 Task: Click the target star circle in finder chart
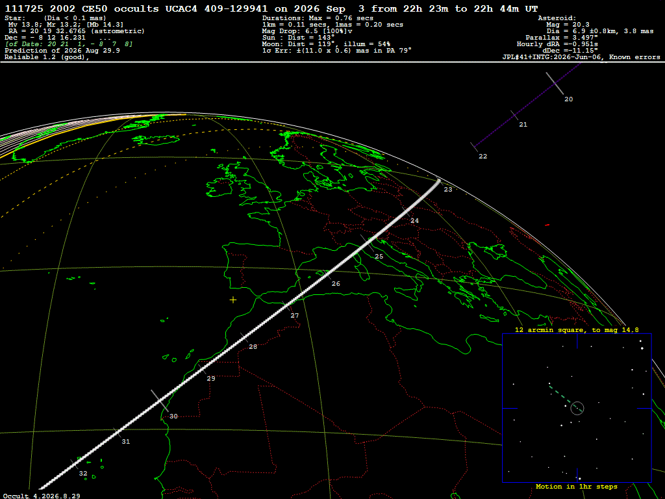click(x=577, y=408)
